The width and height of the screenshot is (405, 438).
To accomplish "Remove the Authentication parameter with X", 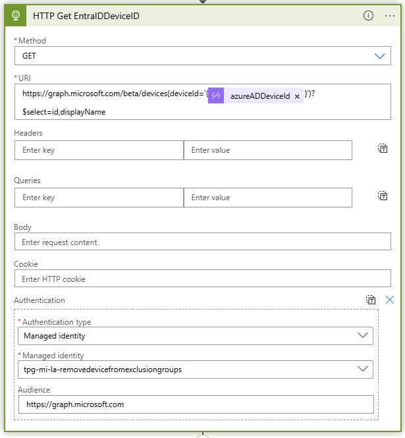I will pos(390,300).
